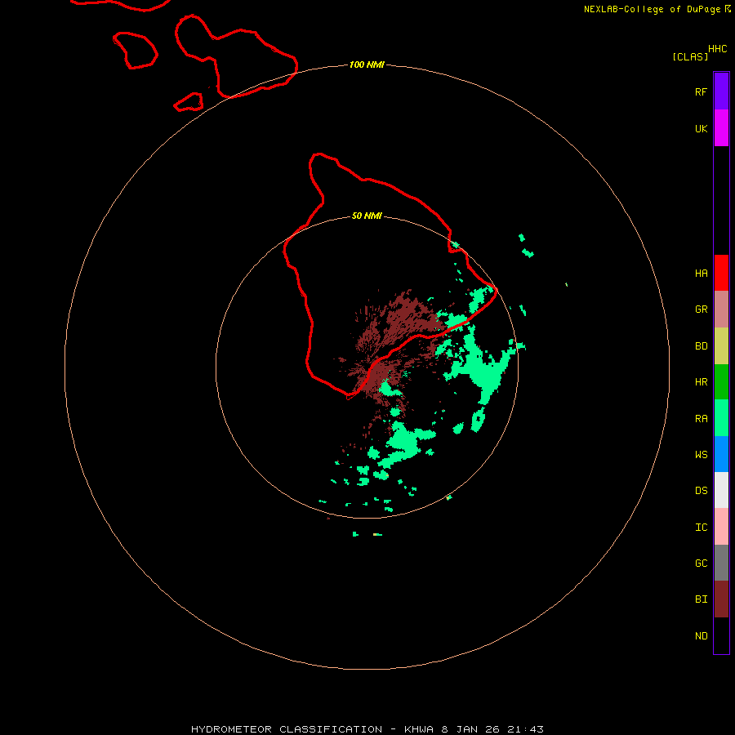Pick the bright green RA swatch
The width and height of the screenshot is (735, 735).
[x=721, y=418]
